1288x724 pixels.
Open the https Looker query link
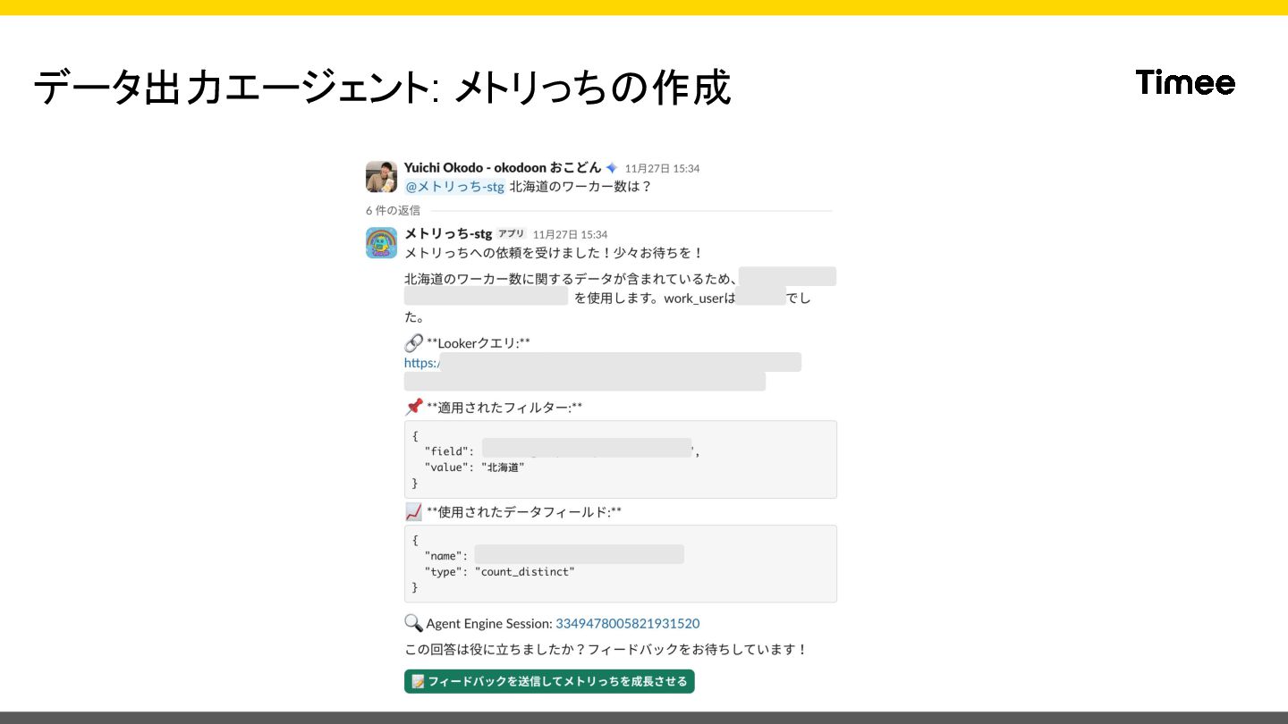pos(421,363)
